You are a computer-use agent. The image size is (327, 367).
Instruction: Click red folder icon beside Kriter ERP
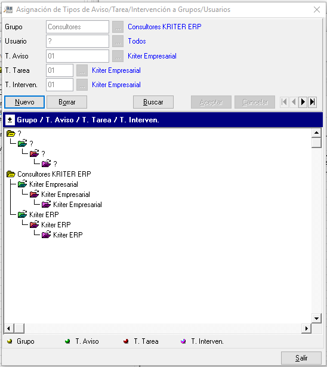coord(35,225)
